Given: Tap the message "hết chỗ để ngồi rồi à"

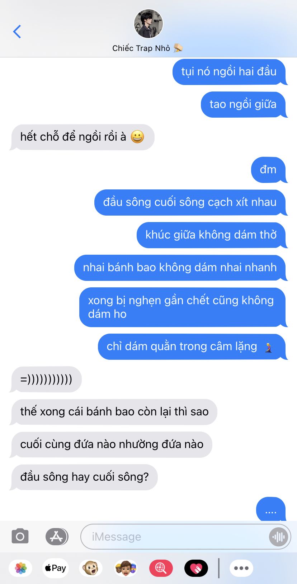Looking at the screenshot, I should pos(82,137).
